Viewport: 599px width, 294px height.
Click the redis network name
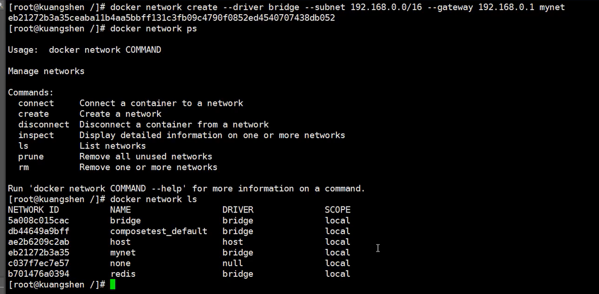coord(123,274)
